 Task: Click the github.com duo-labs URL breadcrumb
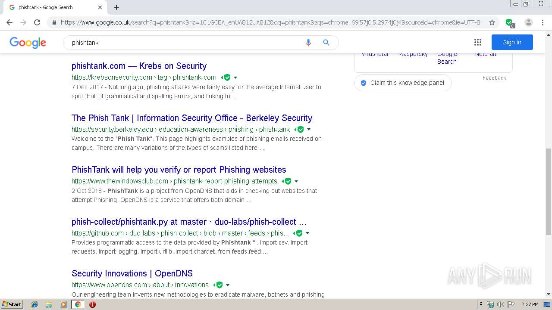click(180, 233)
